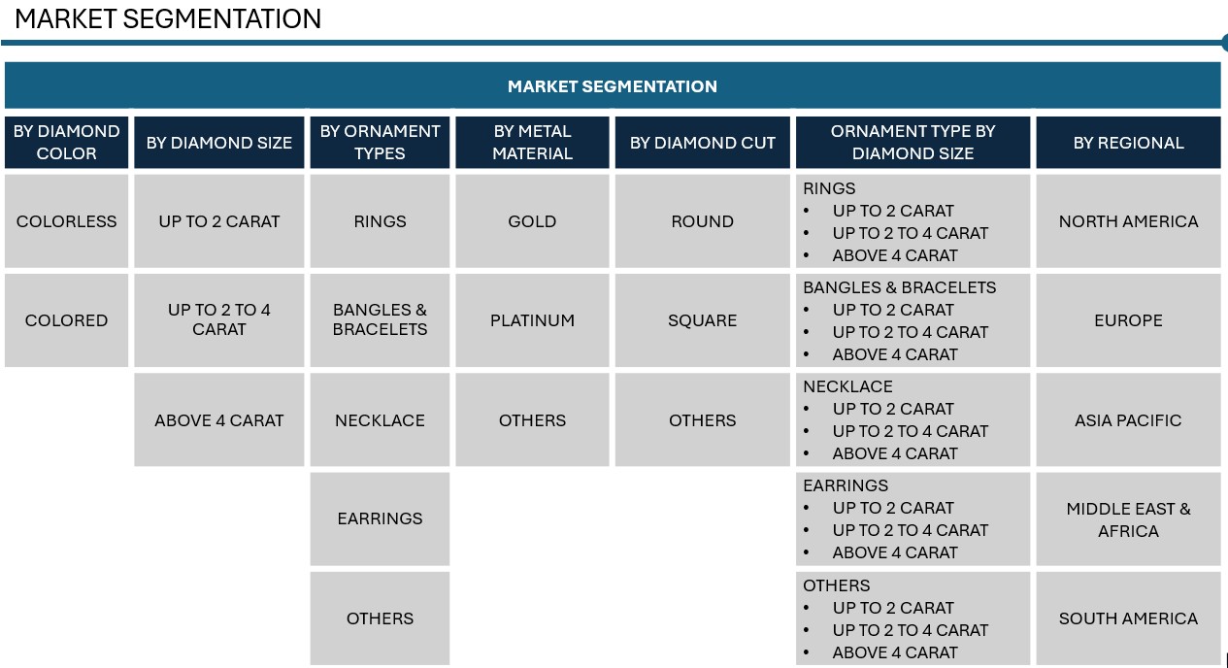The height and width of the screenshot is (668, 1228).
Task: Select the By Ornament Types header
Action: click(380, 143)
